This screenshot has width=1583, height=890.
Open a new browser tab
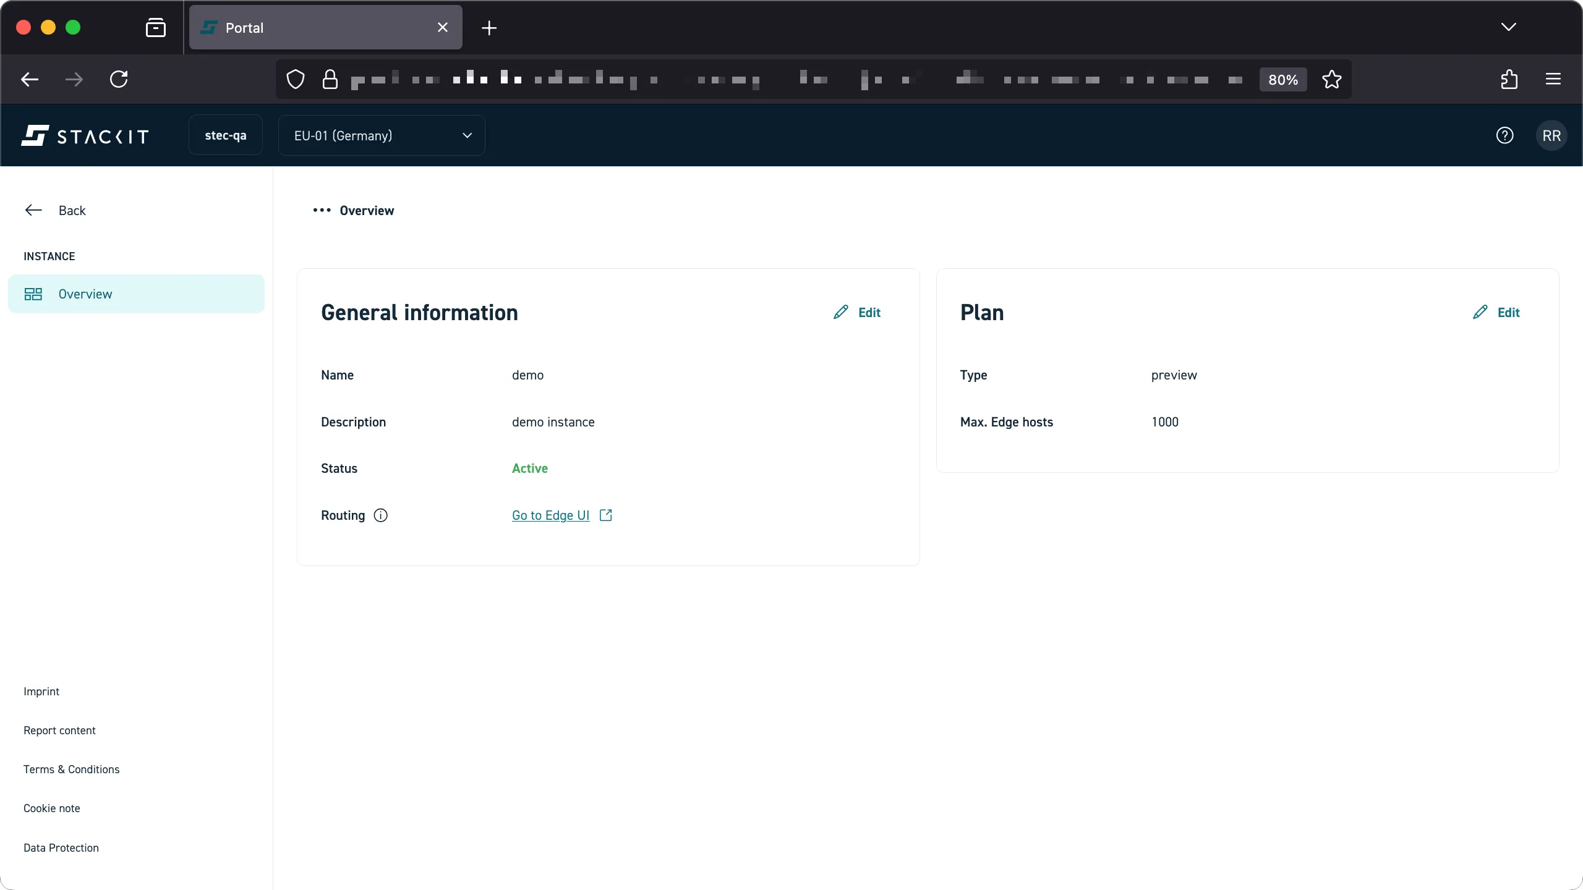[x=489, y=27]
